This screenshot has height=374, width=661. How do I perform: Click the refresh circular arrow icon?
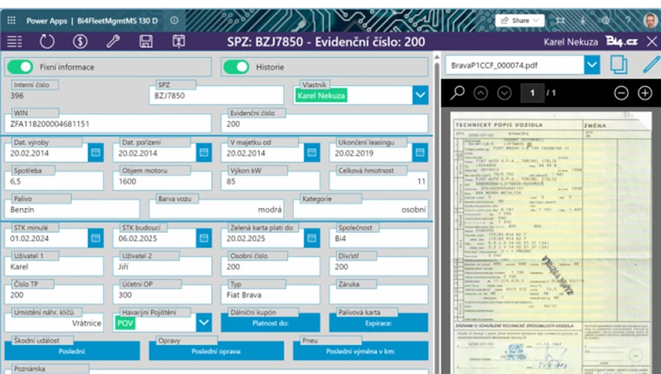[x=47, y=42]
